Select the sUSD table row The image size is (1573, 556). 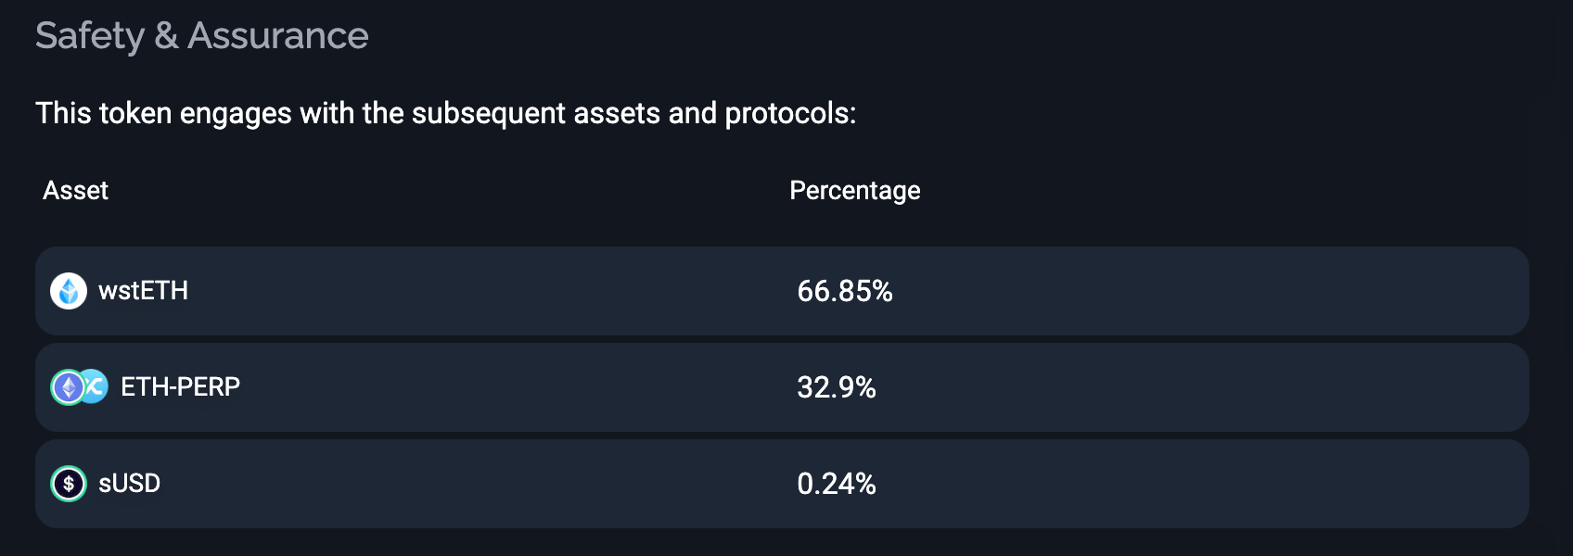pos(782,484)
